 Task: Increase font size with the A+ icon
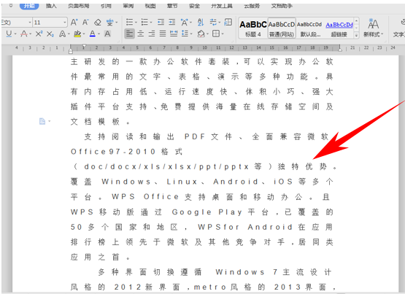[74, 23]
